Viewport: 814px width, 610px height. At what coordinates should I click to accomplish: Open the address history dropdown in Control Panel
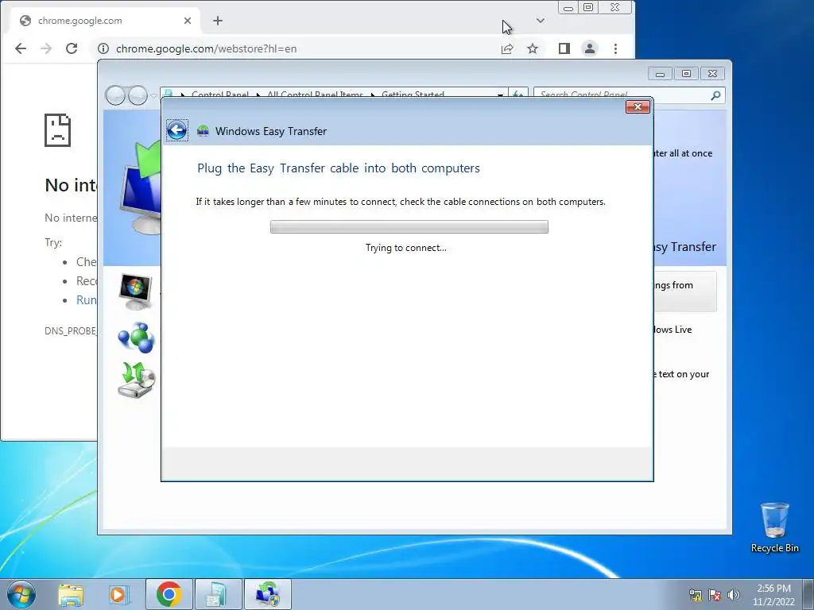coord(501,95)
